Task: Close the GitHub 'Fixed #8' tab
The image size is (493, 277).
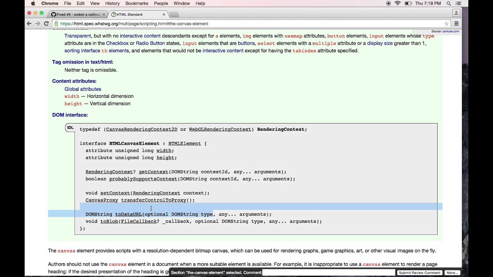Action: (104, 15)
